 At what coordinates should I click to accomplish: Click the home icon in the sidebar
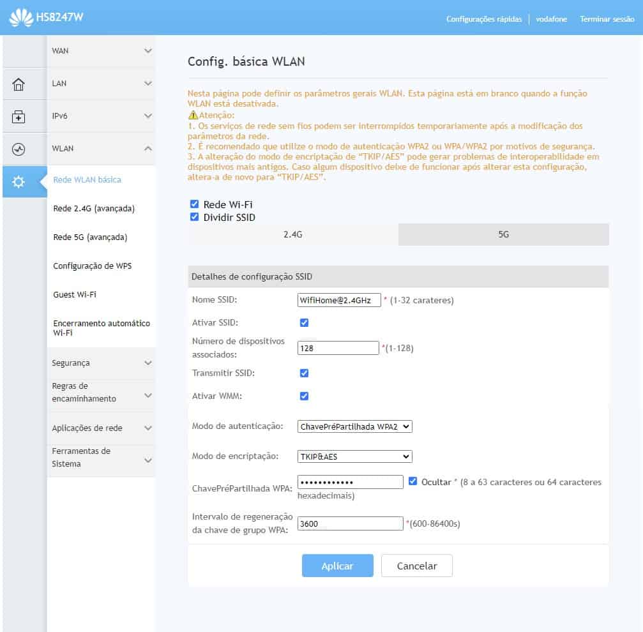click(19, 84)
